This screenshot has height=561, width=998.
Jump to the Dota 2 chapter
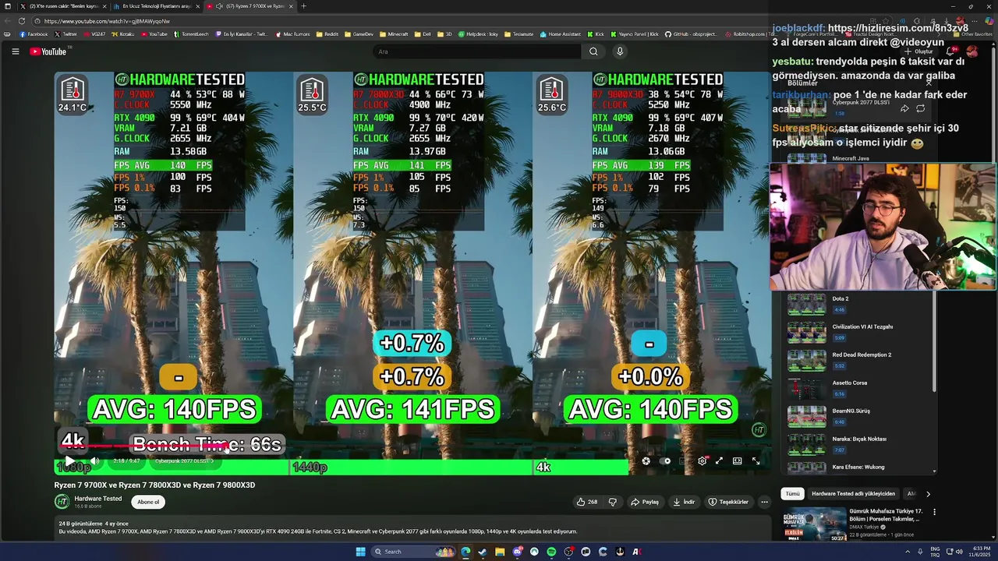(858, 304)
